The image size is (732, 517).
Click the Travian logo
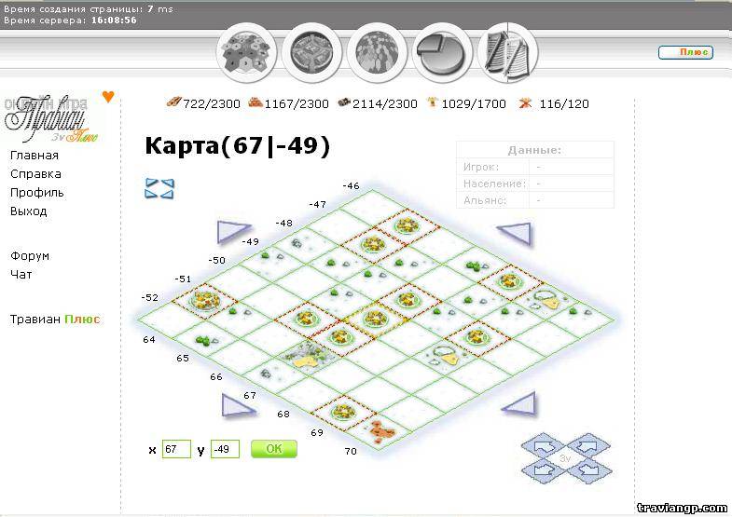pyautogui.click(x=50, y=119)
